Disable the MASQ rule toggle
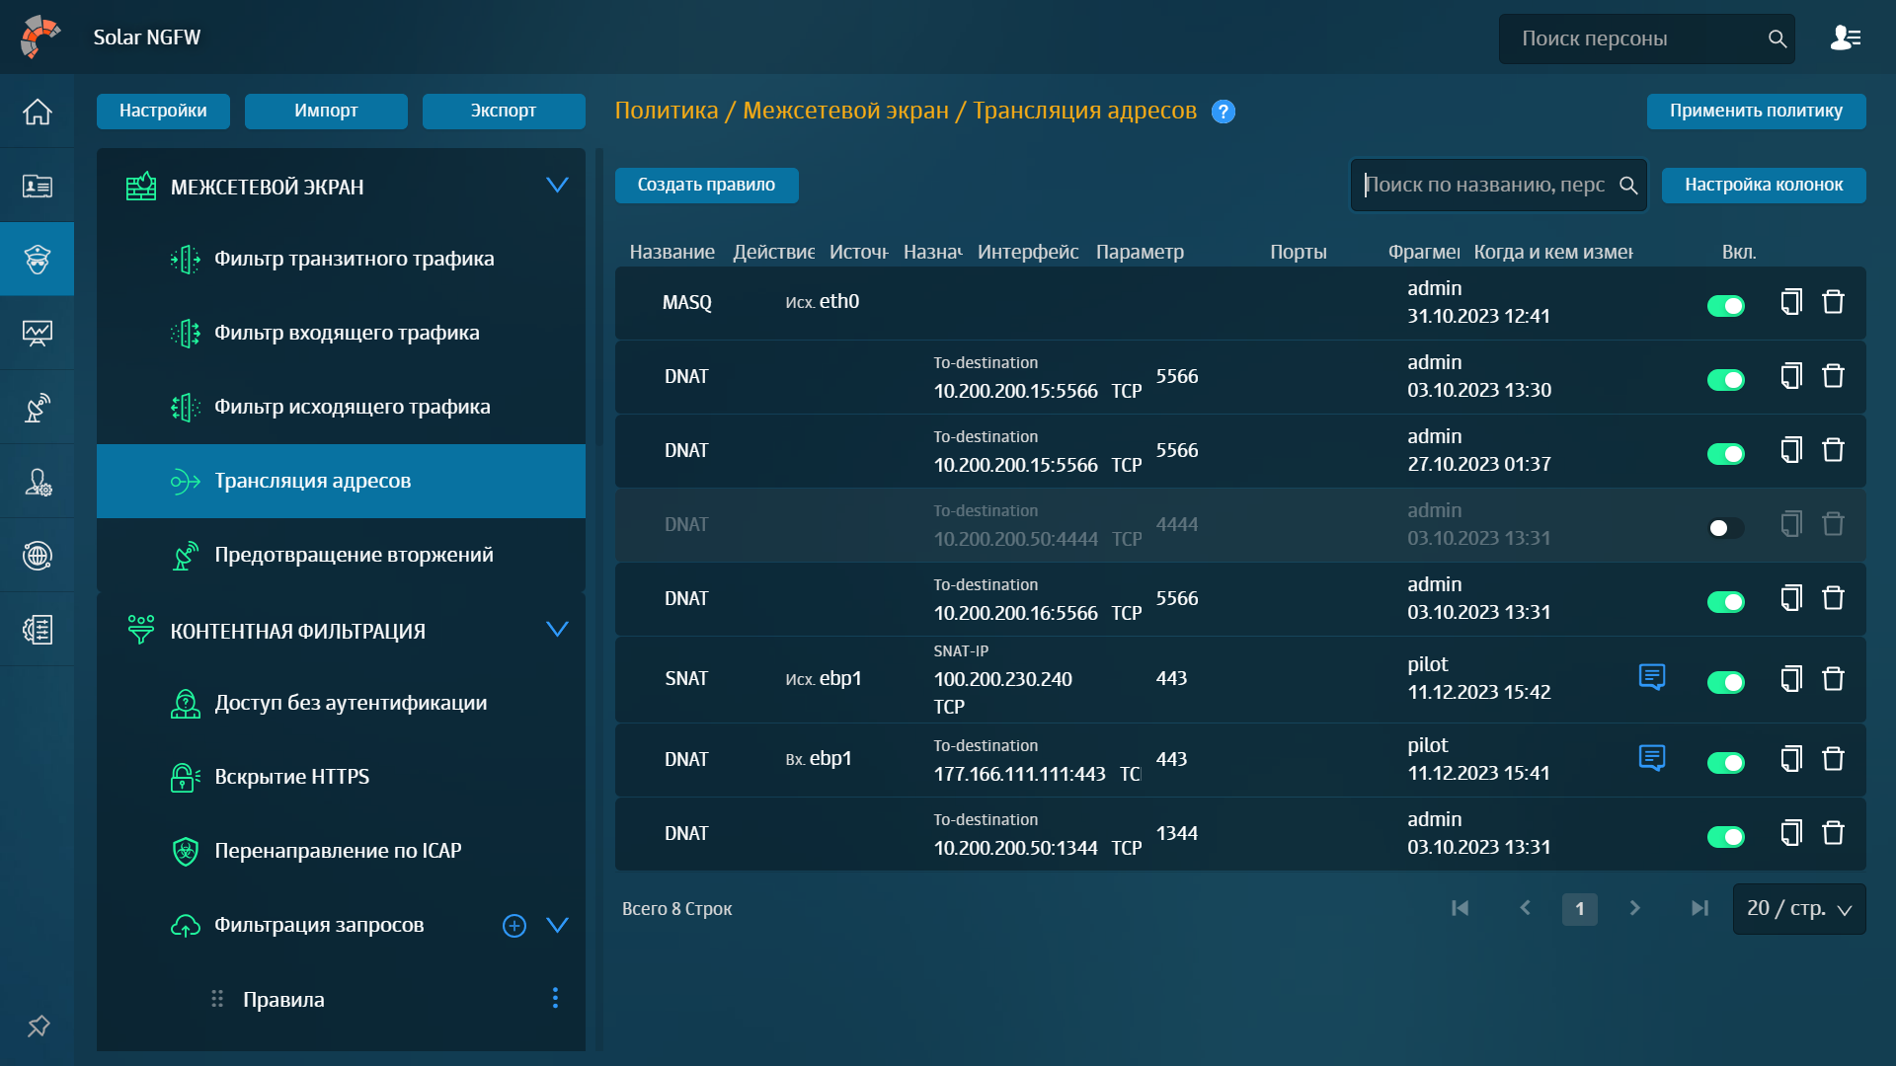This screenshot has width=1896, height=1066. pos(1725,306)
